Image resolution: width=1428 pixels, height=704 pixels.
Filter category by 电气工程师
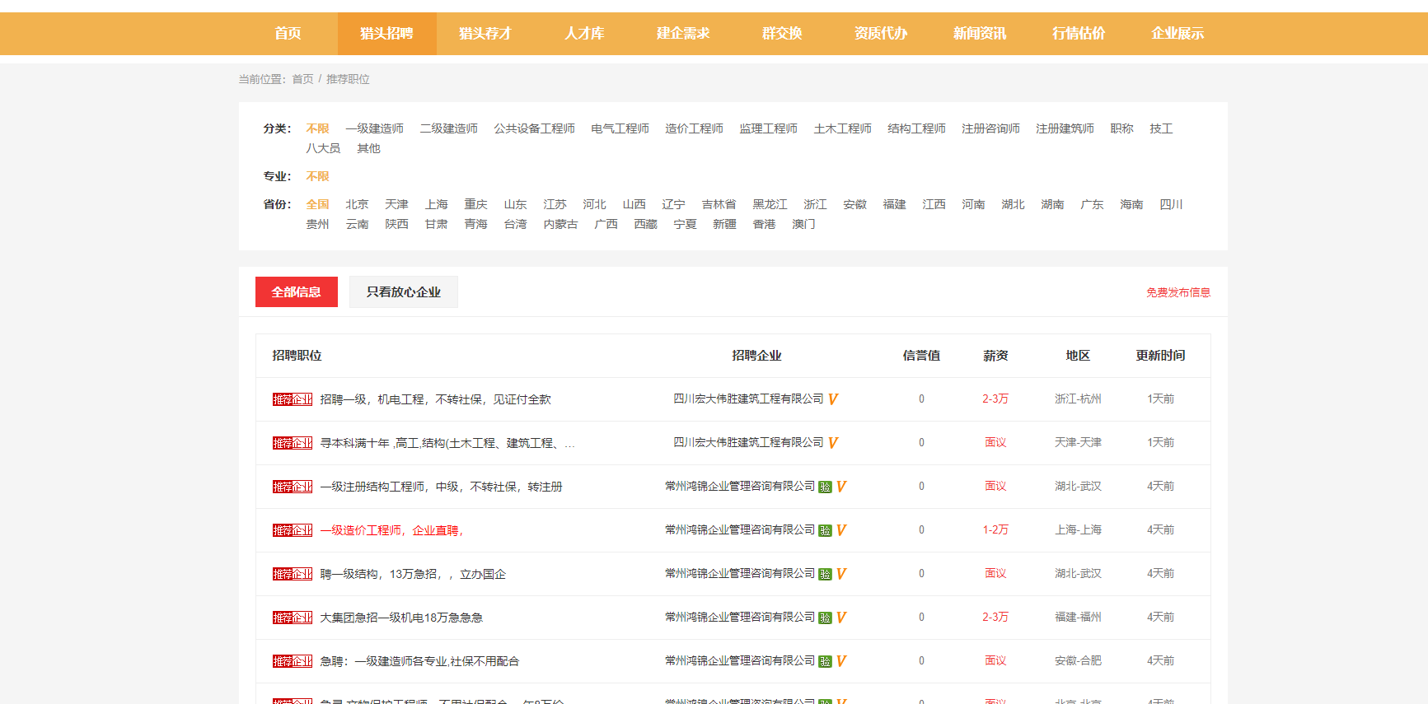[x=620, y=128]
